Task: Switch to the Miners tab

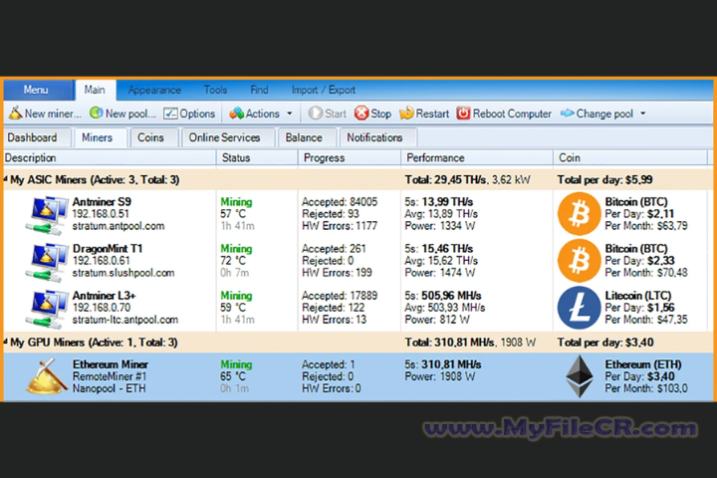Action: tap(100, 137)
